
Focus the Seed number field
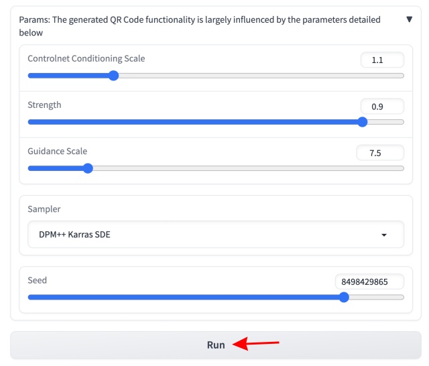(x=369, y=282)
